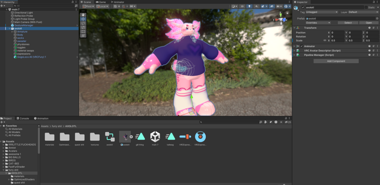Toggle scene visibility hidden objects button
Image resolution: width=380 pixels, height=185 pixels.
point(272,6)
